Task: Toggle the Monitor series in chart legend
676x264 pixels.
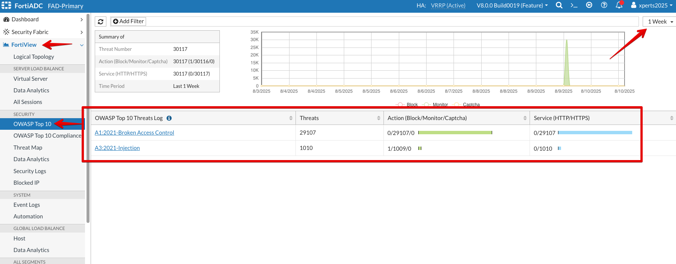Action: click(435, 105)
